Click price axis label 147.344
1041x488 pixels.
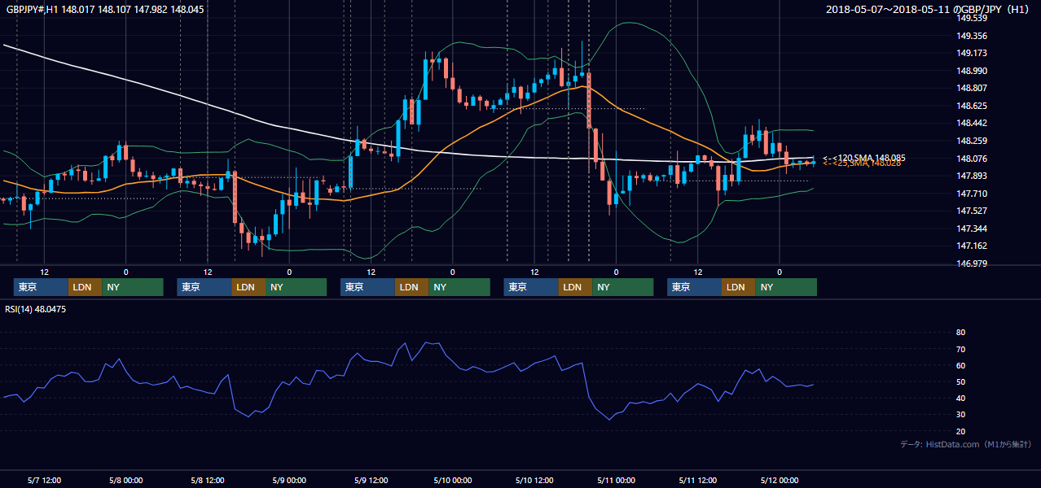971,229
